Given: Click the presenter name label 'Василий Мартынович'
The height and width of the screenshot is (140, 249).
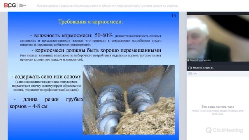Looking at the screenshot, I should [200, 60].
